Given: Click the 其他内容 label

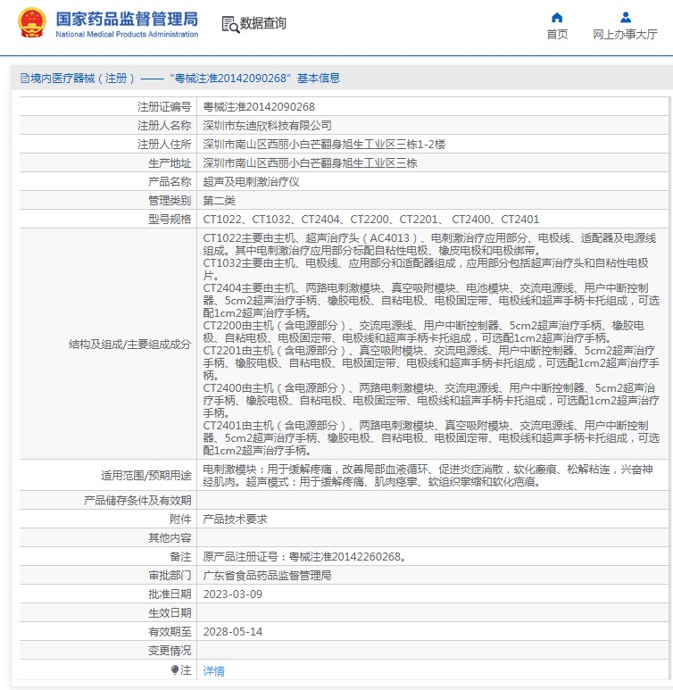Looking at the screenshot, I should click(x=170, y=537).
